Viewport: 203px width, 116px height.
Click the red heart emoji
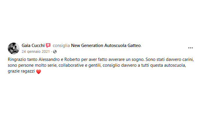[39, 72]
